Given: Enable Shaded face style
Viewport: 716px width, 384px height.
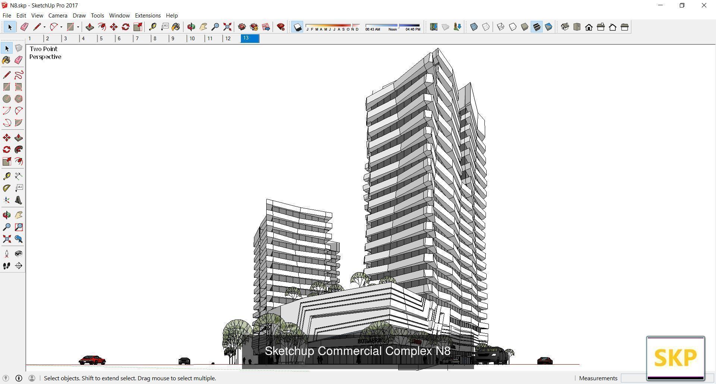Looking at the screenshot, I should pos(524,27).
